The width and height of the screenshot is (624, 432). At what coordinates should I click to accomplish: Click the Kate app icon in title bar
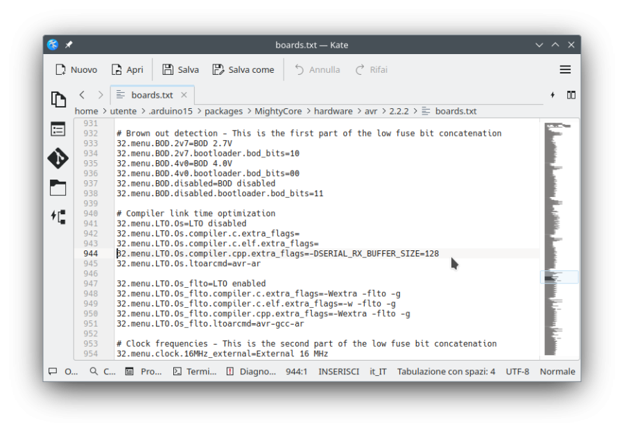(x=53, y=44)
